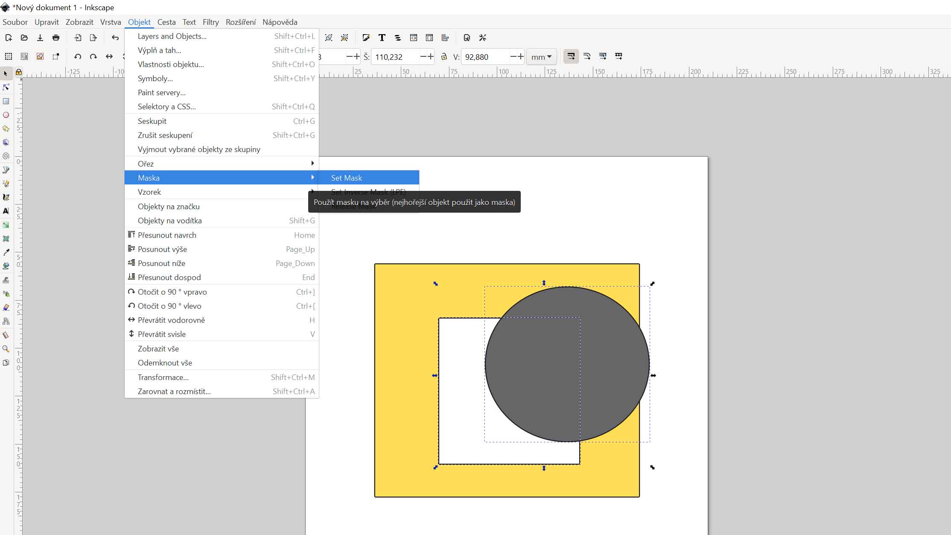
Task: Select the Zoom magnifier tool
Action: pyautogui.click(x=6, y=349)
